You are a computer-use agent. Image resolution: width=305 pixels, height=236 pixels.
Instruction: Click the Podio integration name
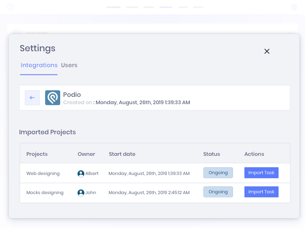coord(72,94)
